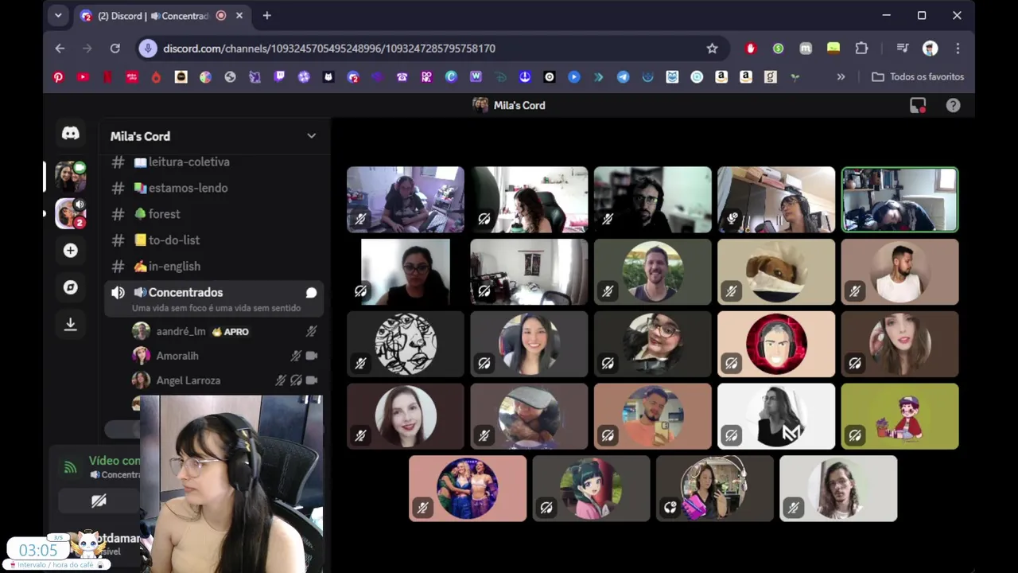Image resolution: width=1018 pixels, height=573 pixels.
Task: Open chat bubble for Concentrados voice channel
Action: [x=311, y=293]
